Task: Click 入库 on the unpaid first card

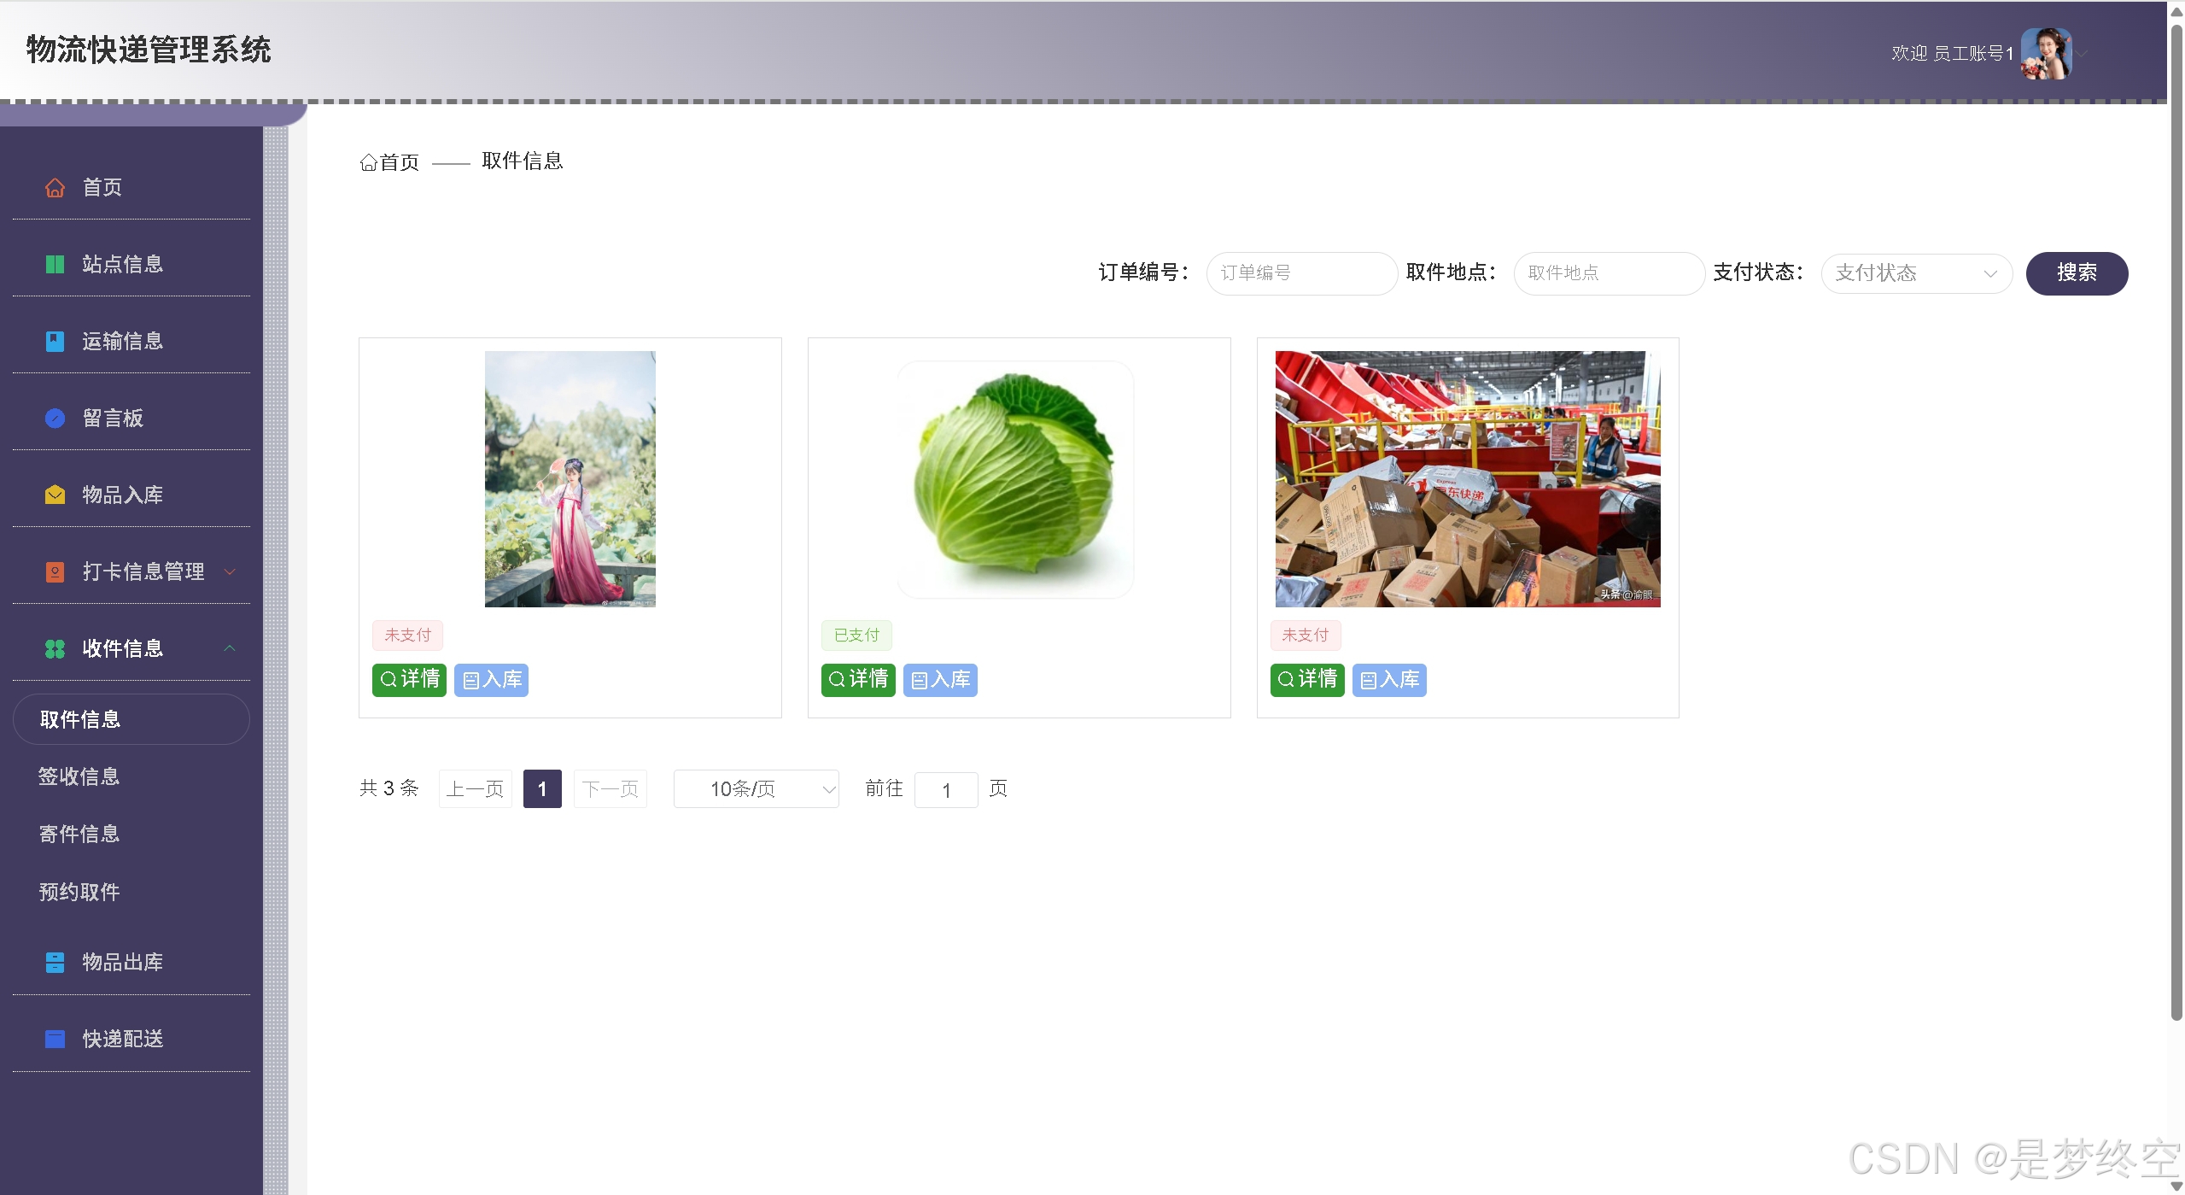Action: [x=490, y=679]
